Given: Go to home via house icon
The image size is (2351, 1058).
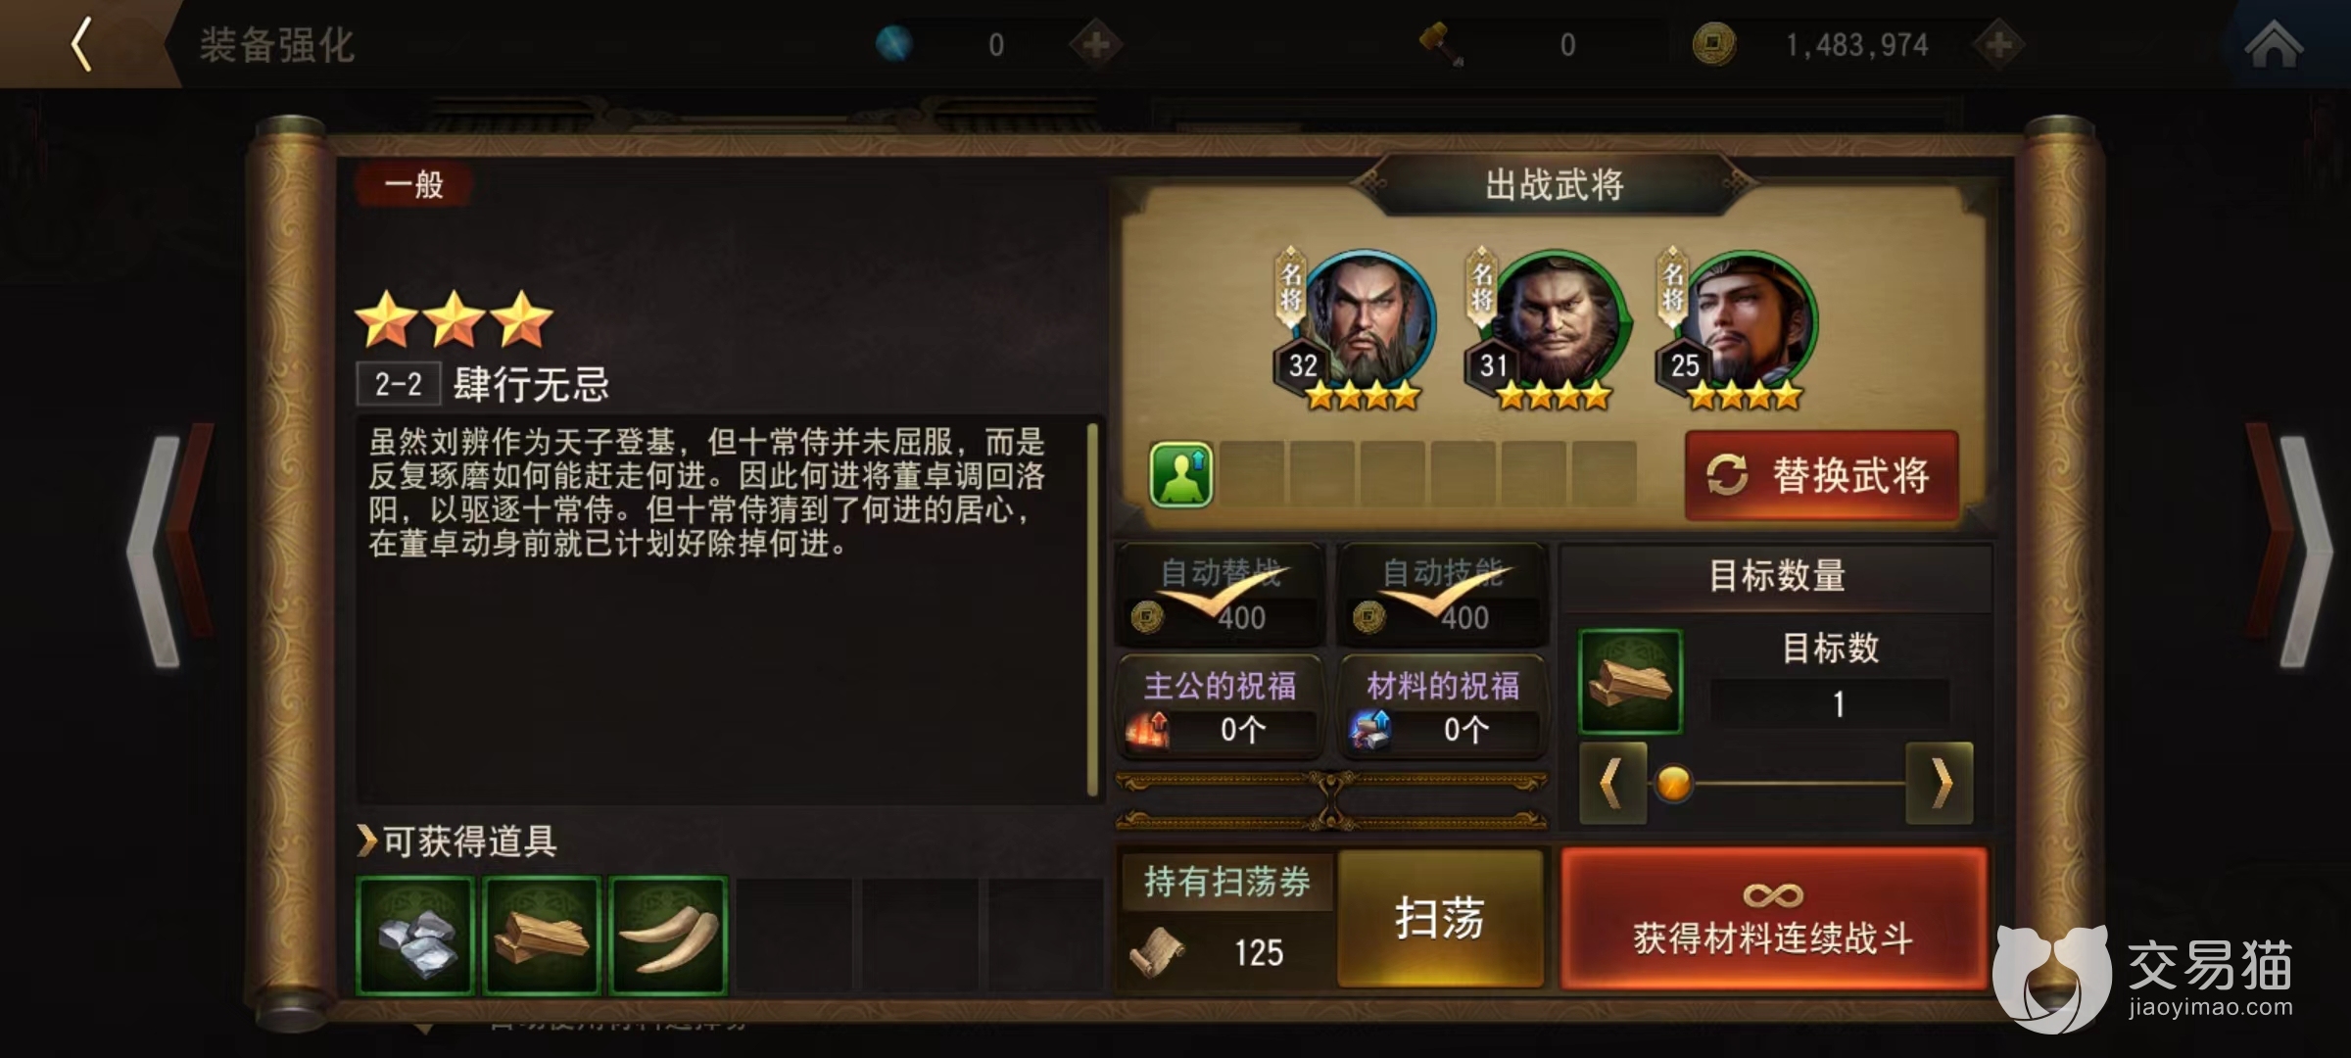Looking at the screenshot, I should (x=2273, y=44).
